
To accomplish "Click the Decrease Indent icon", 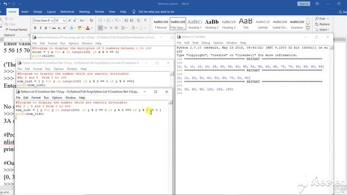I will [126, 21].
